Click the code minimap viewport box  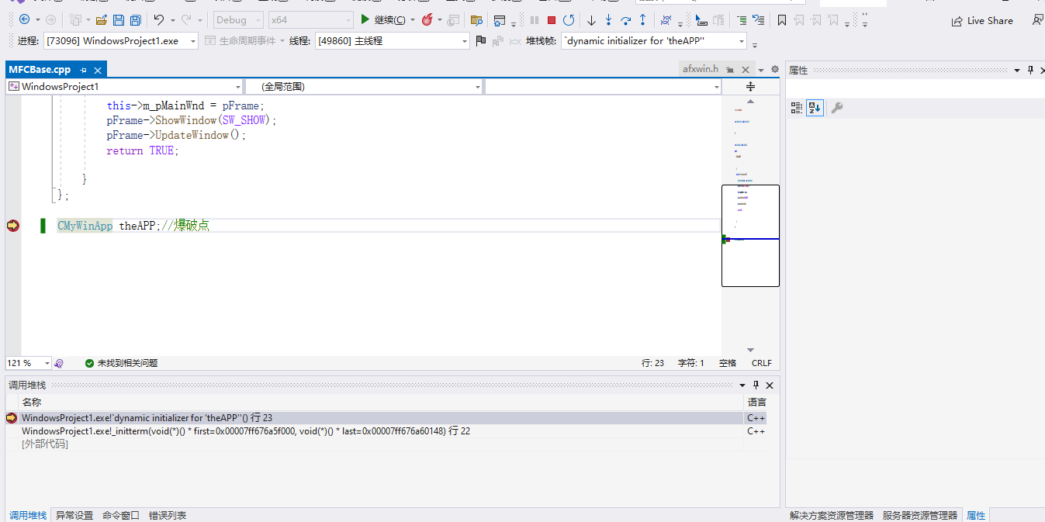[750, 236]
